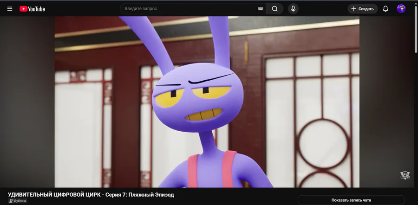
Task: Click the video title 'УДИВИТЕЛЬНЫЙ ЦИФРОВОЙ ЦИРК'
Action: [91, 195]
